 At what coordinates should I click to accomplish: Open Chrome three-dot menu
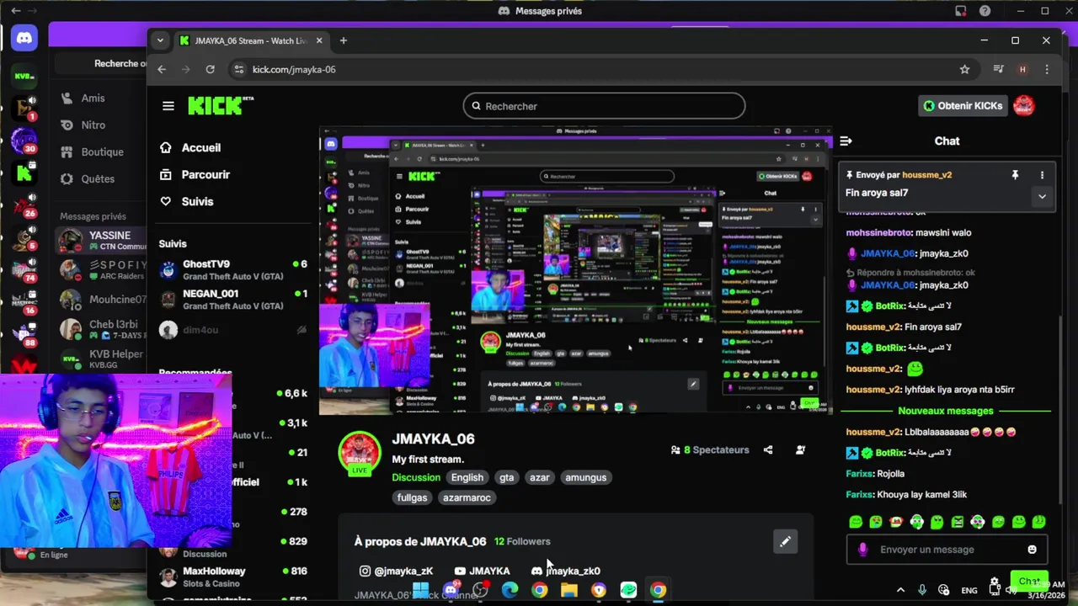1047,69
